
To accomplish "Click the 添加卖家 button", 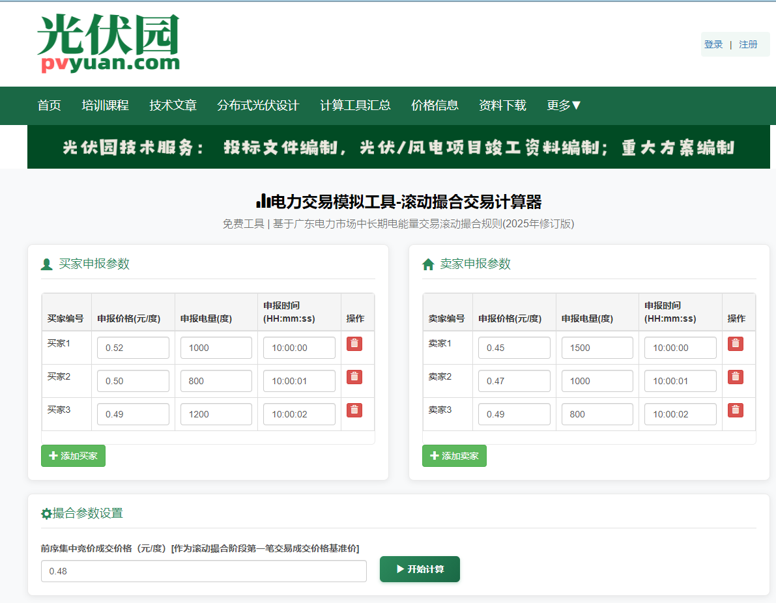I will pyautogui.click(x=454, y=456).
